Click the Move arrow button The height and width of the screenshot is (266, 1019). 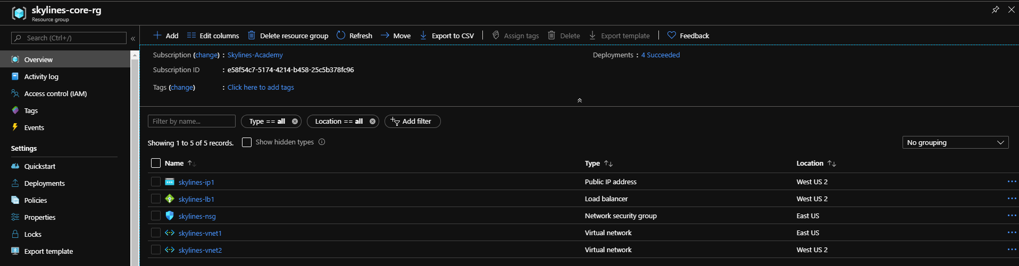(x=396, y=36)
